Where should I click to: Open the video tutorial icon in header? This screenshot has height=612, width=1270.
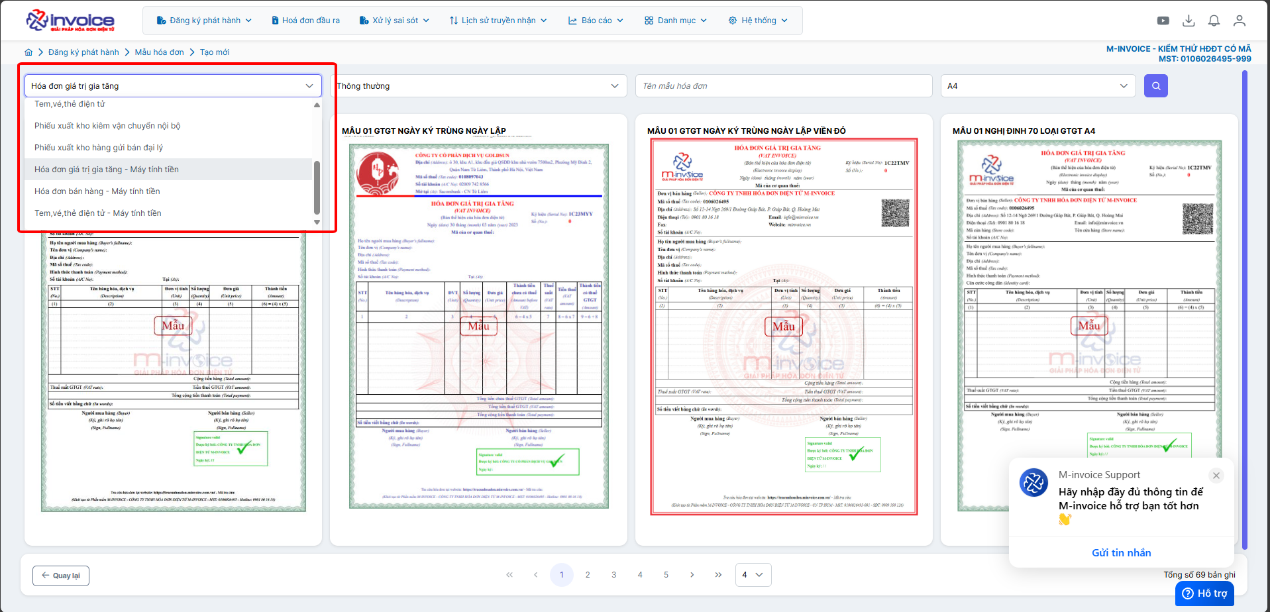pyautogui.click(x=1163, y=21)
